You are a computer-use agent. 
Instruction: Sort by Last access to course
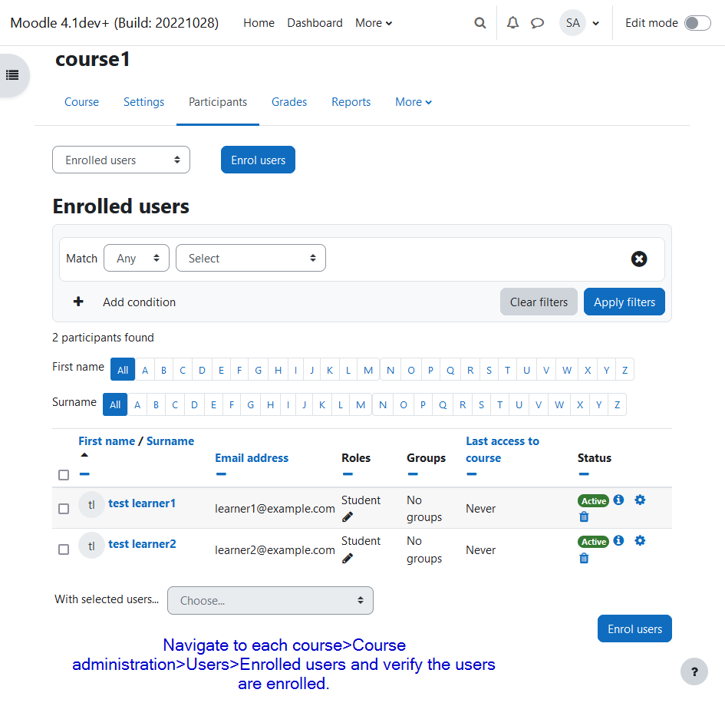pos(503,450)
